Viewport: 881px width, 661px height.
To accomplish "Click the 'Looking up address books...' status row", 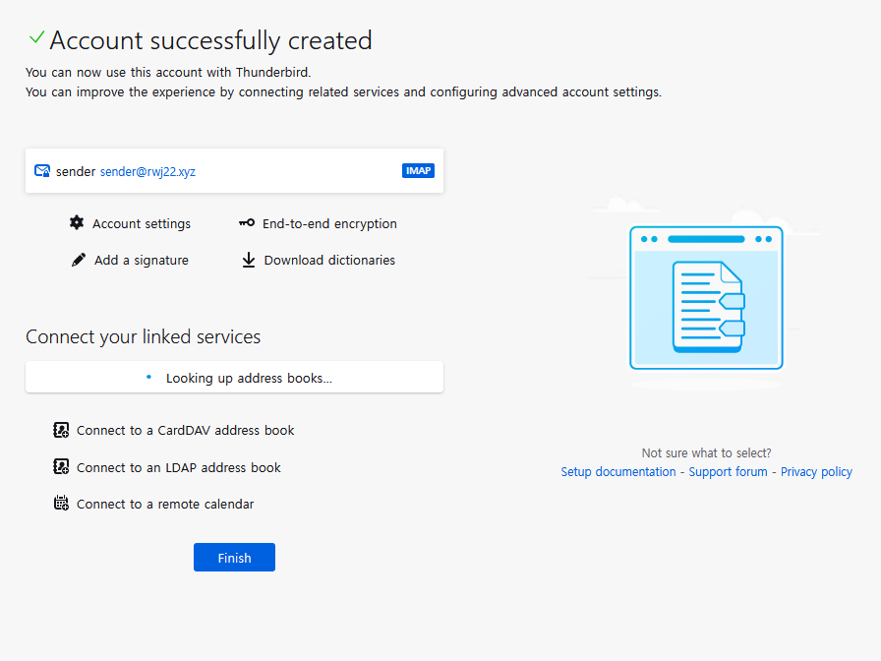I will 234,377.
